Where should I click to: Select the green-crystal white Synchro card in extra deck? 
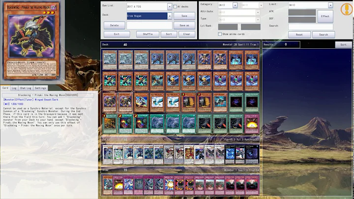point(118,155)
